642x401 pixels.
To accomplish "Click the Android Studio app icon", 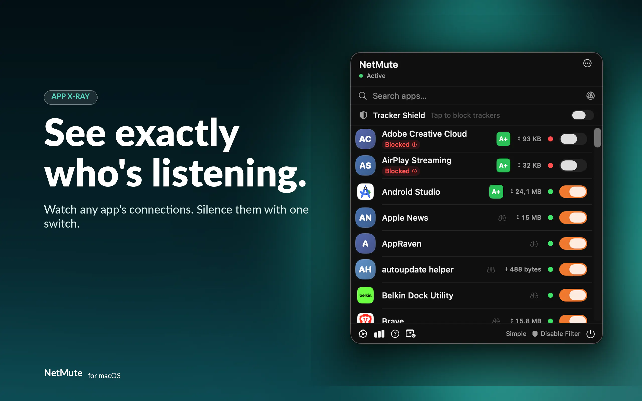I will 365,191.
